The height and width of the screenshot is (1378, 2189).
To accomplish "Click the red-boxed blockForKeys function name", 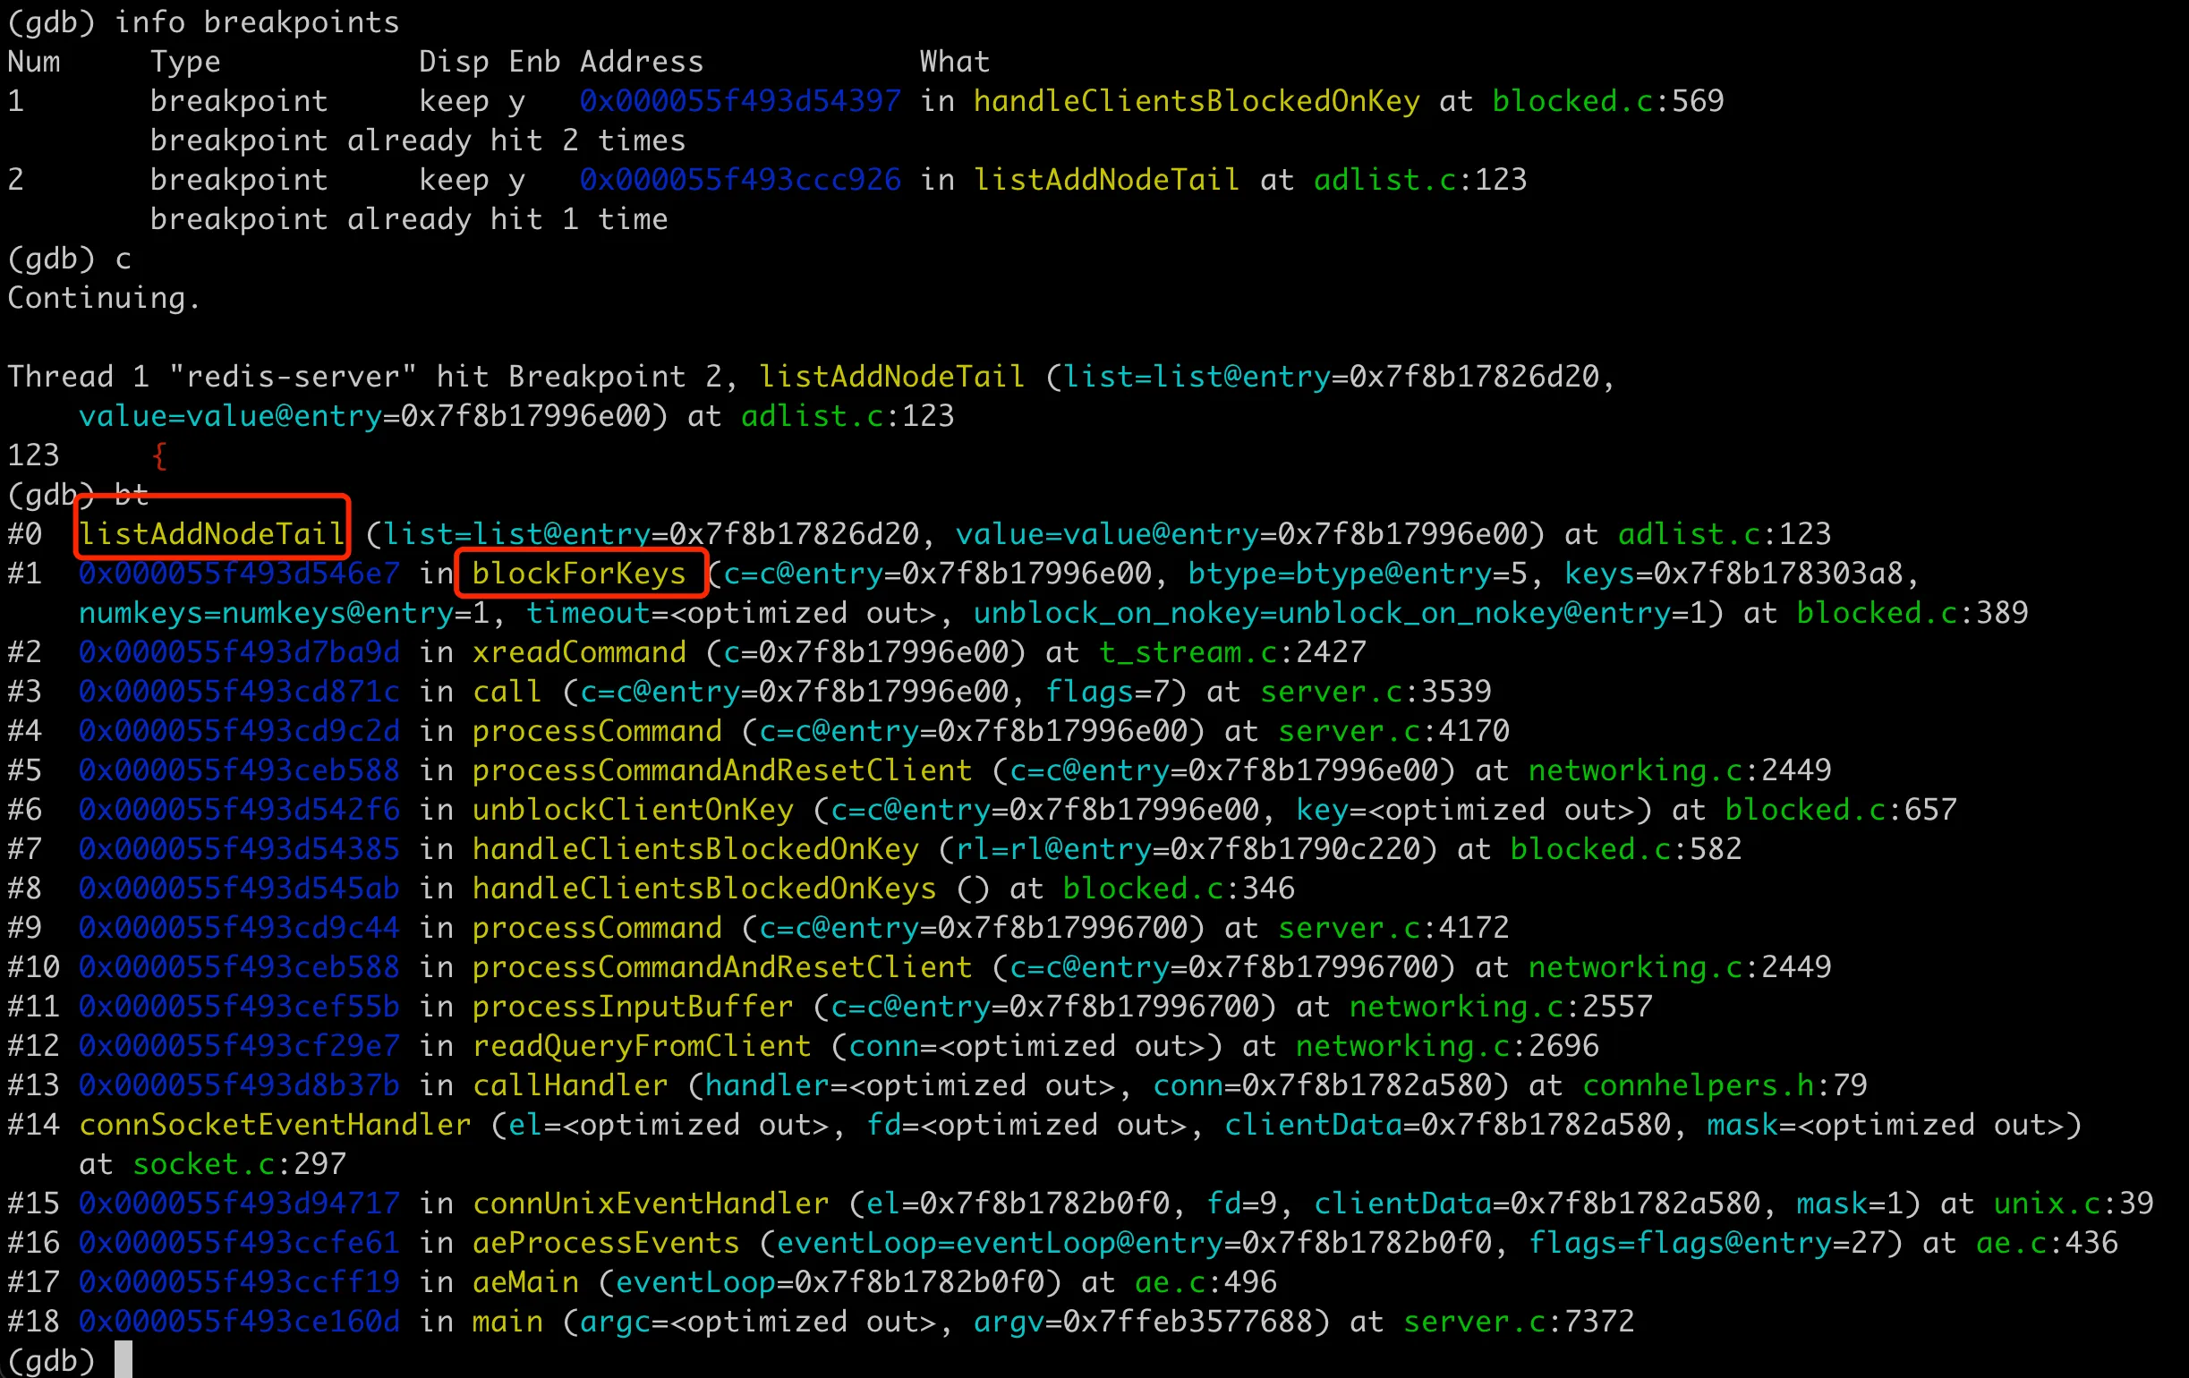I will point(578,574).
